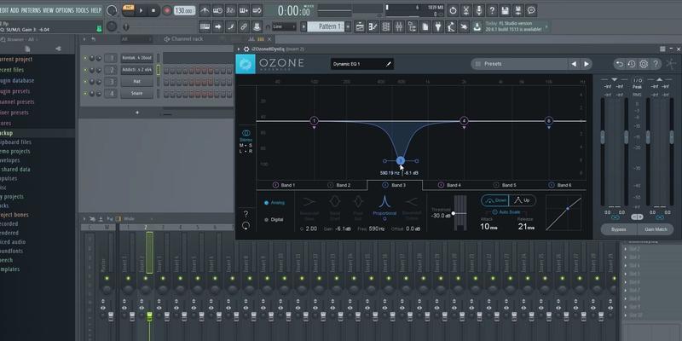This screenshot has height=341, width=682.
Task: Arm the red record button
Action: click(167, 10)
